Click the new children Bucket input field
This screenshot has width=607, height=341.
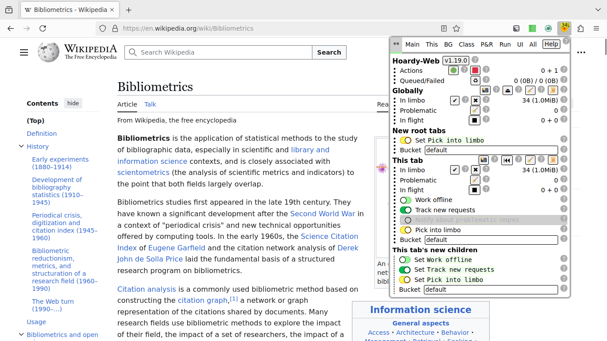point(491,289)
